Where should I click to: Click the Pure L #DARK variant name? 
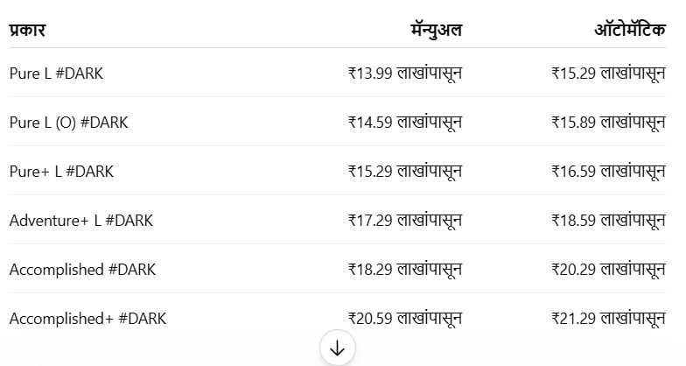(56, 74)
